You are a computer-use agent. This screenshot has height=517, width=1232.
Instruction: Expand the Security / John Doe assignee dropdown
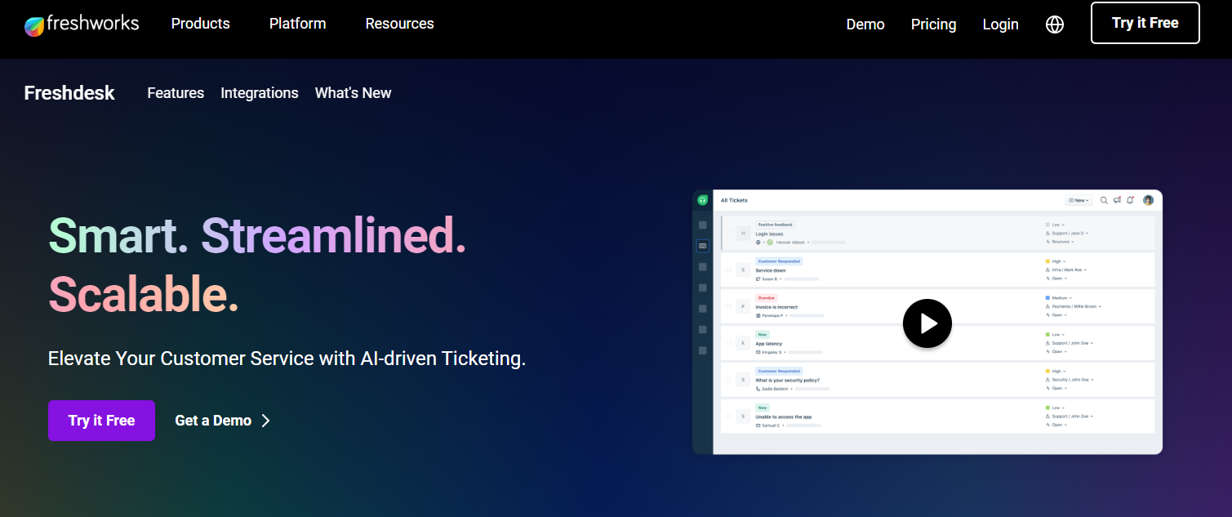[1069, 380]
